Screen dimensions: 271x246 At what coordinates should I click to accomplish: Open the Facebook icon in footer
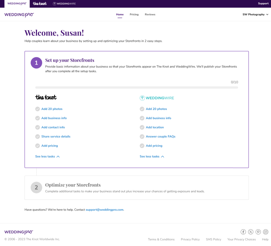pos(243,232)
